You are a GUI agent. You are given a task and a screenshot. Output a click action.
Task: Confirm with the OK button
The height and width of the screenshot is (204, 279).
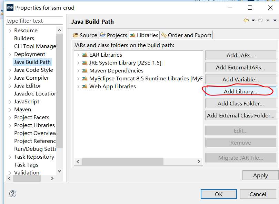219,194
